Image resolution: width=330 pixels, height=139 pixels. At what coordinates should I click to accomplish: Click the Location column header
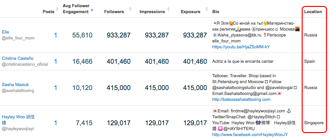pos(313,12)
